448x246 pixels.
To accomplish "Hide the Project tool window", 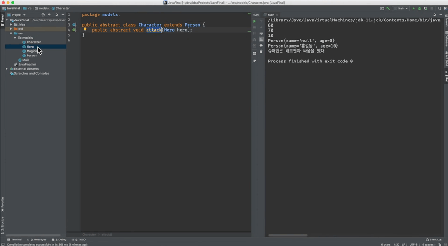I will [63, 15].
